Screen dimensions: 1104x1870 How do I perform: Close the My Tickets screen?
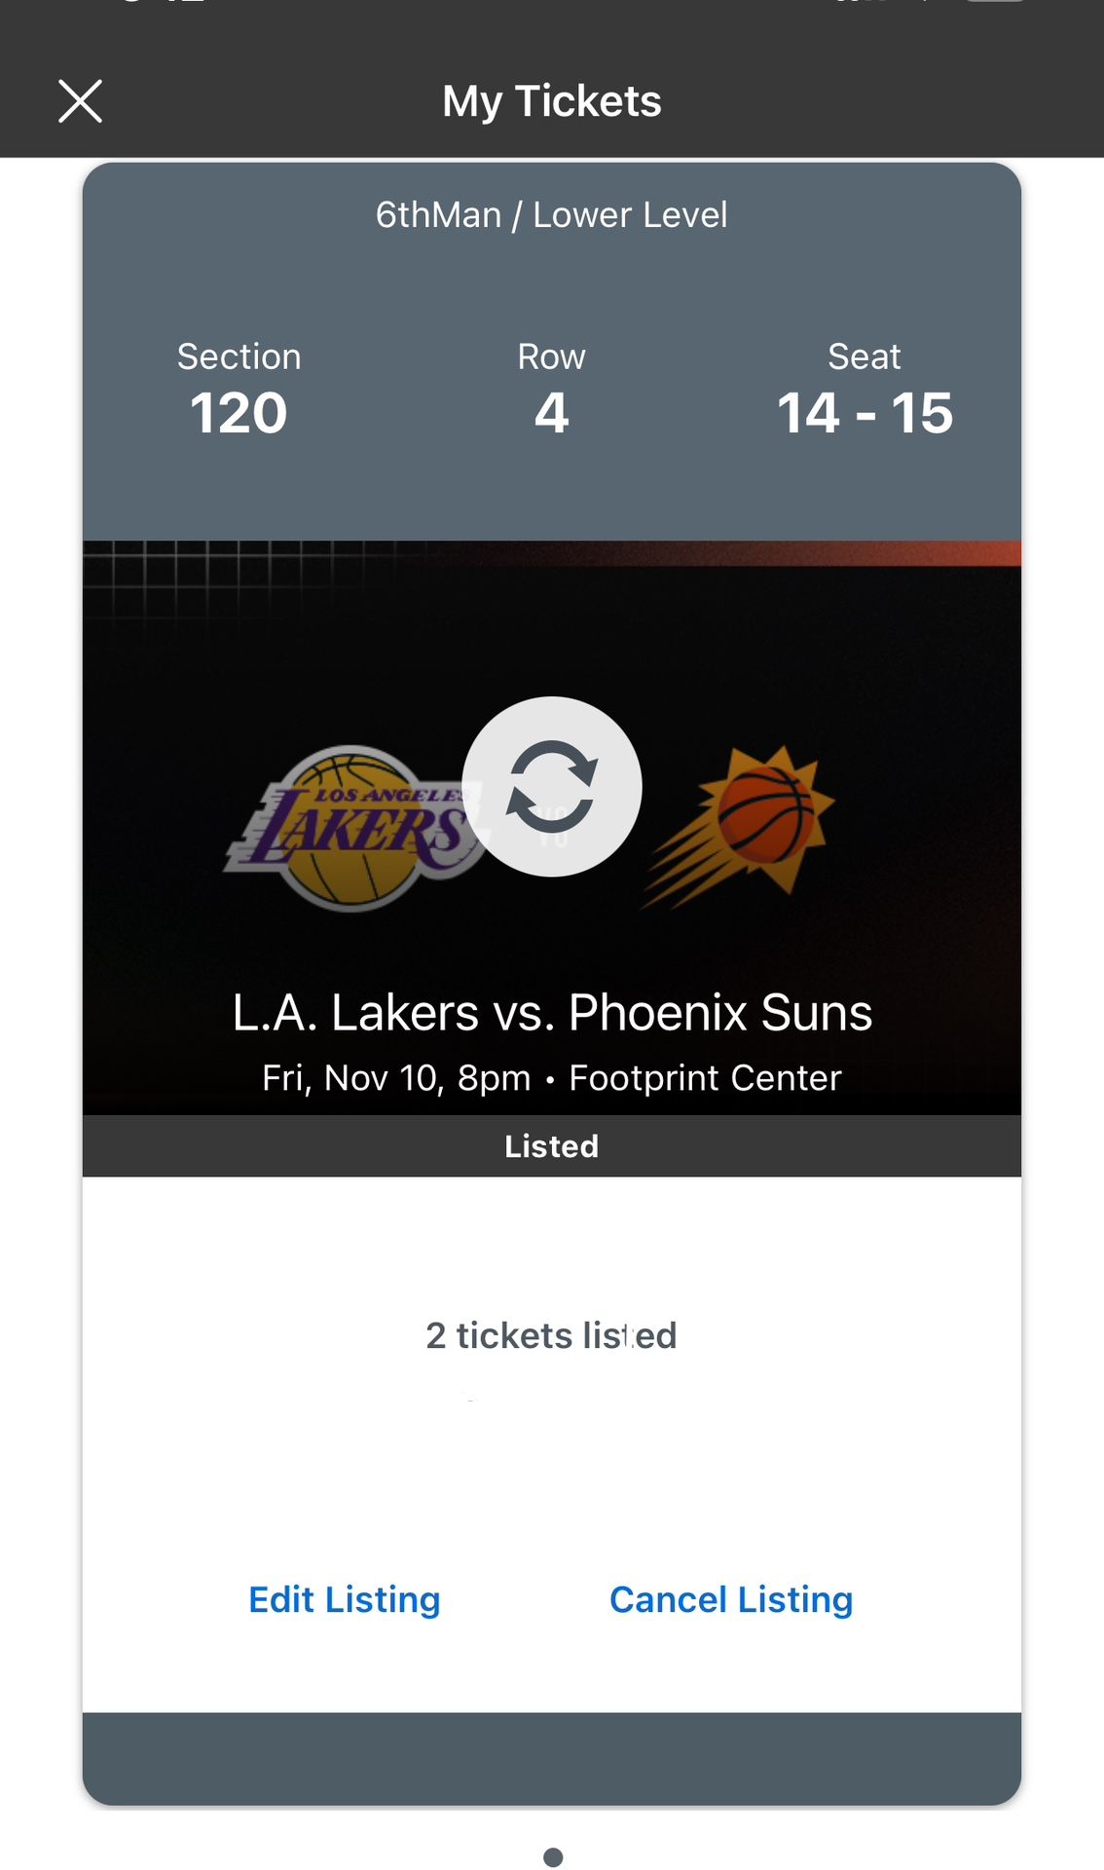click(80, 101)
